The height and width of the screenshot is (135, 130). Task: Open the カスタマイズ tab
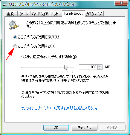tap(94, 14)
